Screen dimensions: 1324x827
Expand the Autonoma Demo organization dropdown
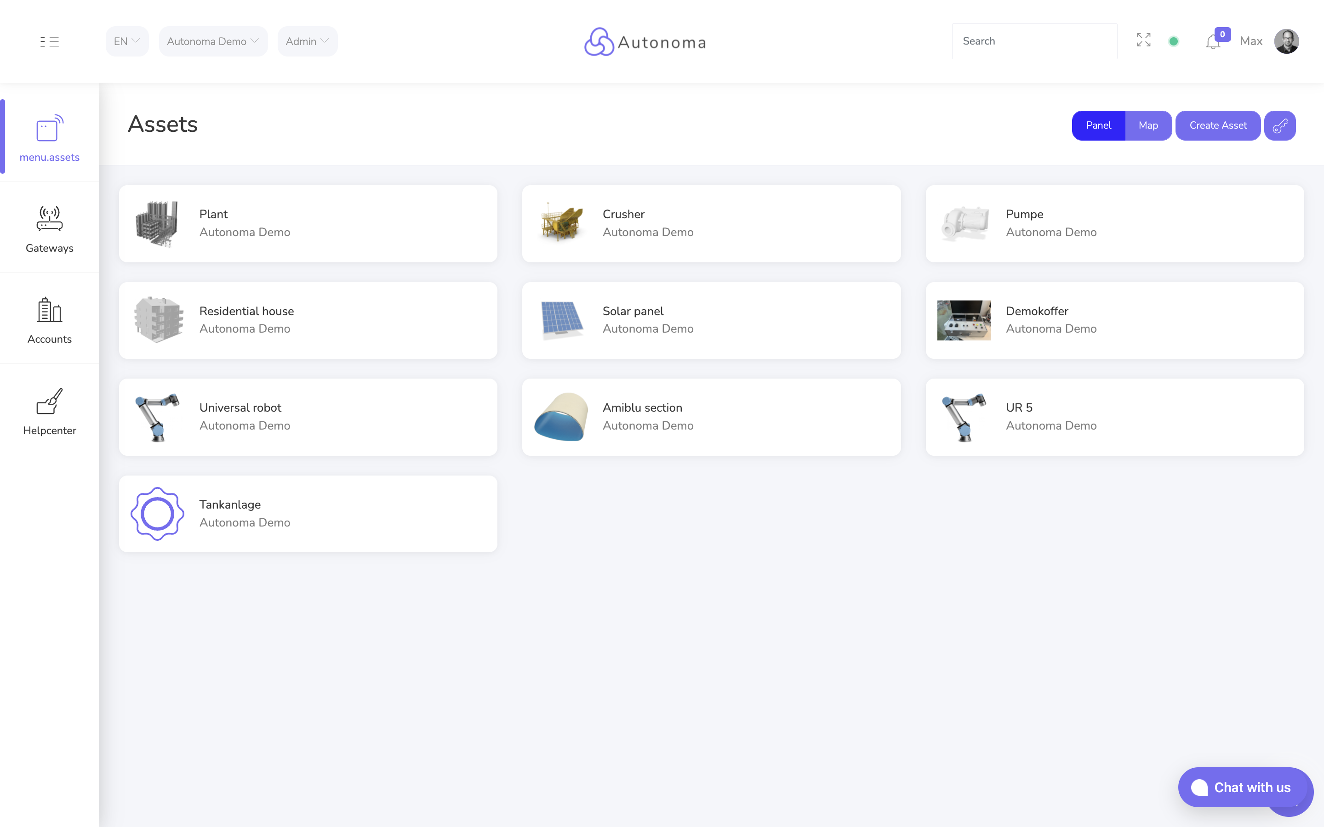213,41
